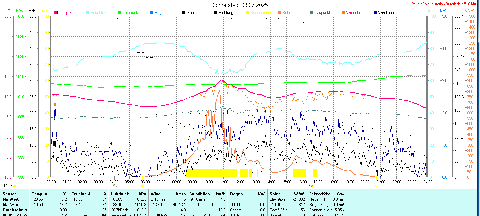Click the teal Taupunkt legend swatch
This screenshot has width=480, height=216.
[311, 13]
